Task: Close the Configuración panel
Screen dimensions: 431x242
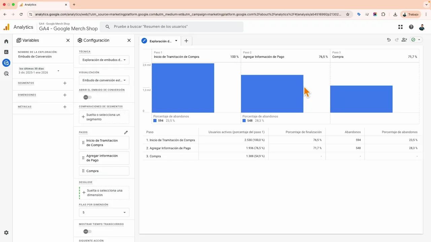Action: click(x=129, y=40)
